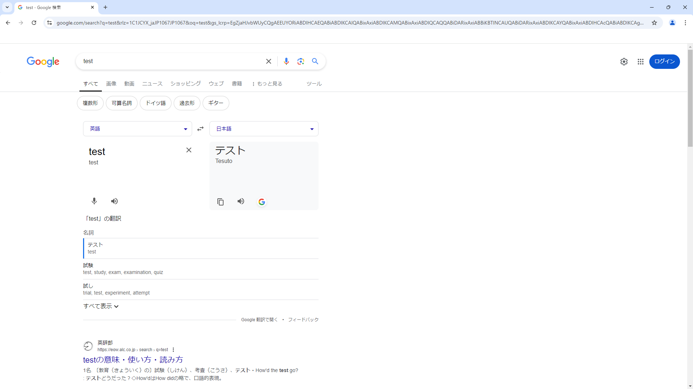
Task: Clear the translation source text
Action: [189, 150]
